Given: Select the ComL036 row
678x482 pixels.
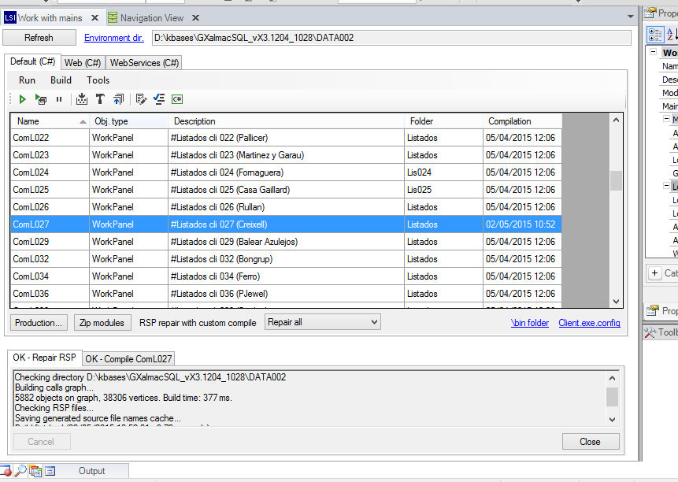Looking at the screenshot, I should pyautogui.click(x=286, y=293).
